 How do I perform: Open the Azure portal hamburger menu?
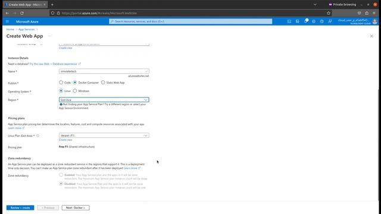7,21
